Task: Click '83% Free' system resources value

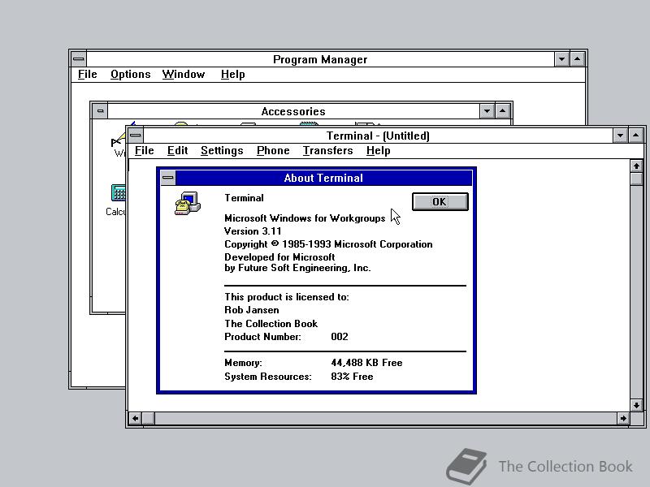Action: coord(352,377)
